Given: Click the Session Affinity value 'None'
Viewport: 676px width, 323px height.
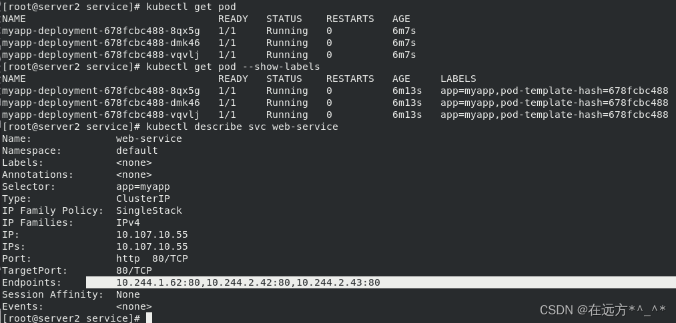Looking at the screenshot, I should tap(127, 294).
